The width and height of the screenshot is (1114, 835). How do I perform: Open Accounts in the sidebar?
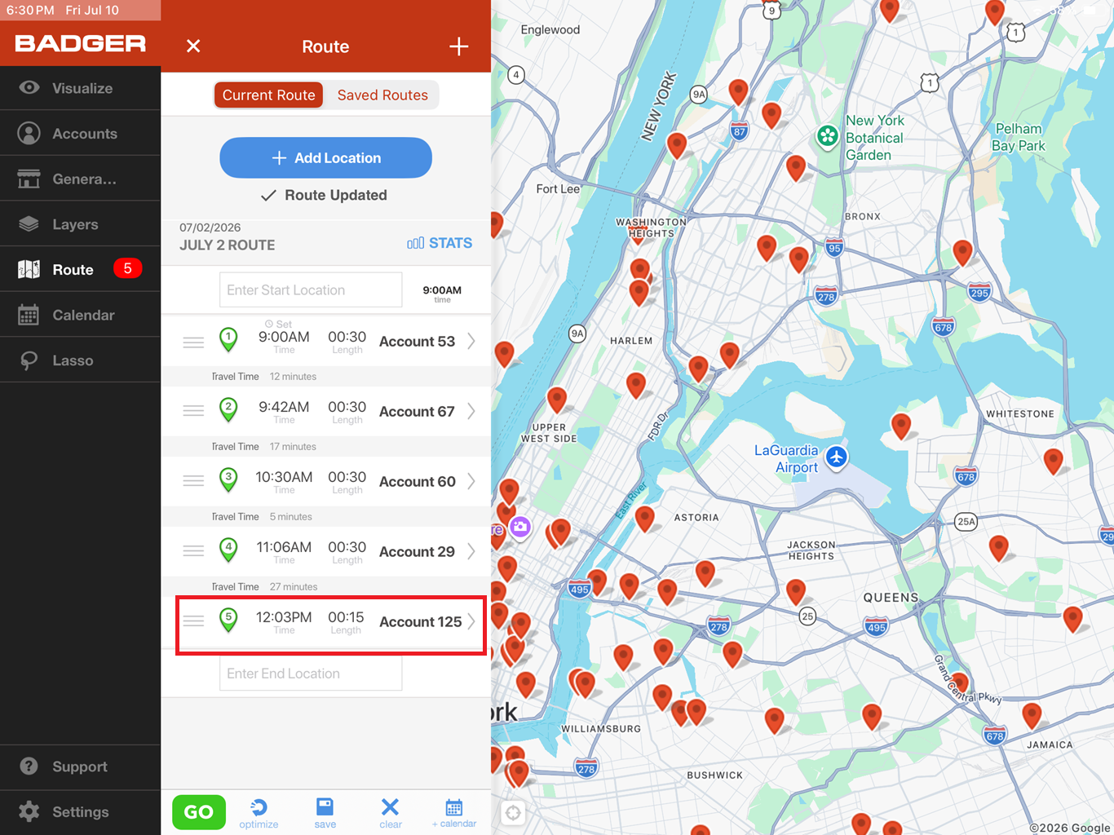point(80,134)
